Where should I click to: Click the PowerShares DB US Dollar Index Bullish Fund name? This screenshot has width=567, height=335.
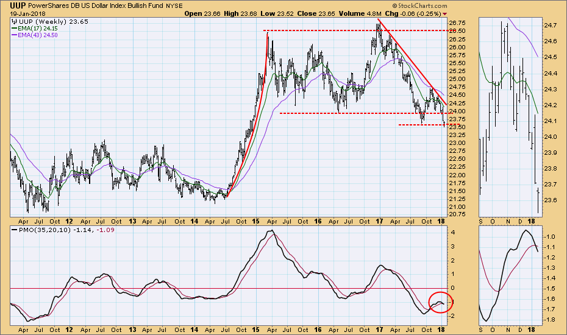[96, 5]
